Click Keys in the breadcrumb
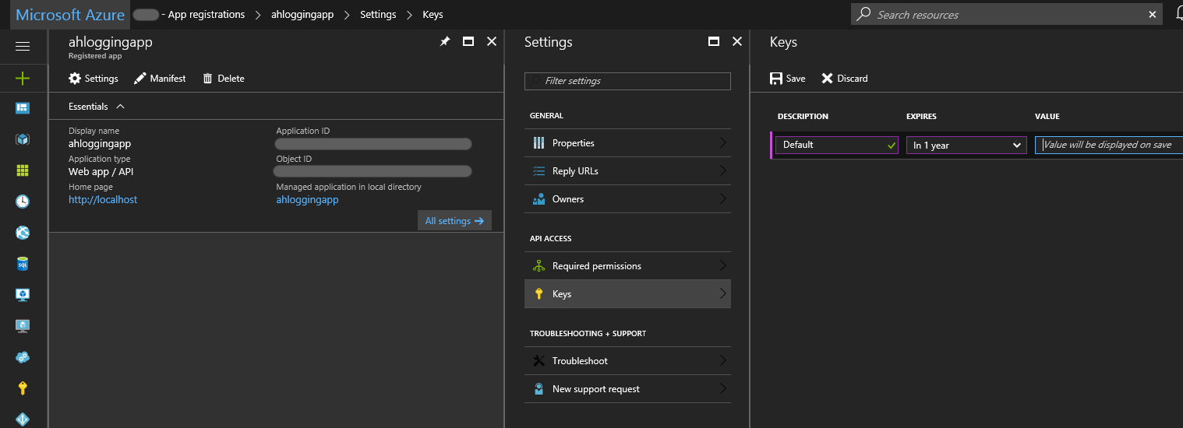 pos(433,14)
